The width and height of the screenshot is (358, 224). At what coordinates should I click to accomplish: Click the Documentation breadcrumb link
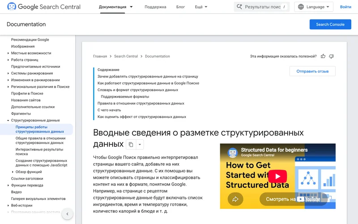[158, 56]
